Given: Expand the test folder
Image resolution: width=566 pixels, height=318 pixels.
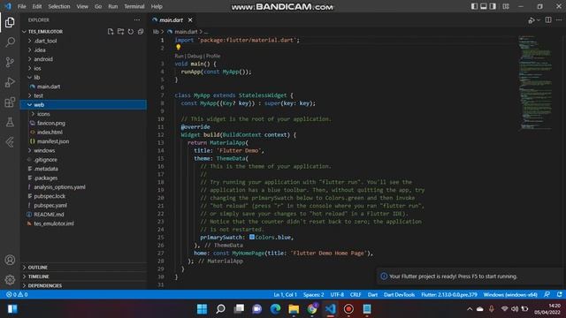Looking at the screenshot, I should (84, 95).
